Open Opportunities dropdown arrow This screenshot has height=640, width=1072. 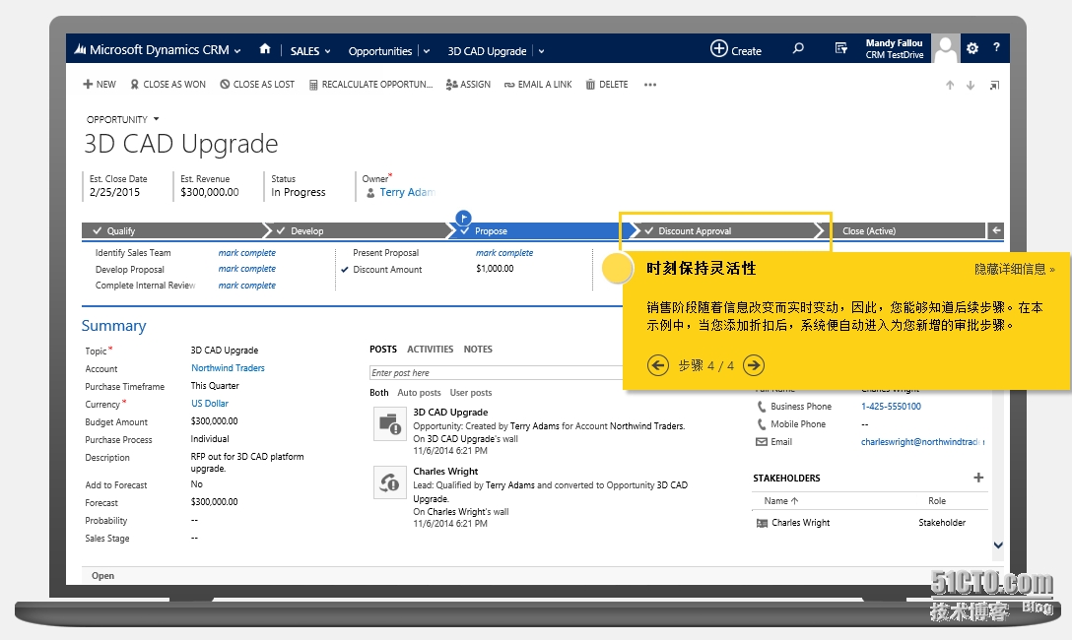click(427, 51)
